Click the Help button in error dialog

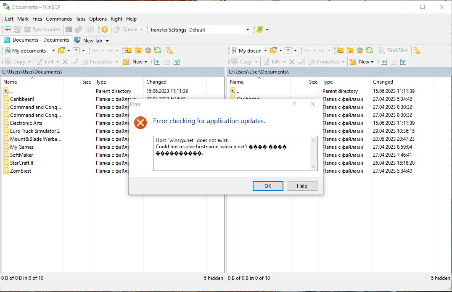pyautogui.click(x=302, y=186)
